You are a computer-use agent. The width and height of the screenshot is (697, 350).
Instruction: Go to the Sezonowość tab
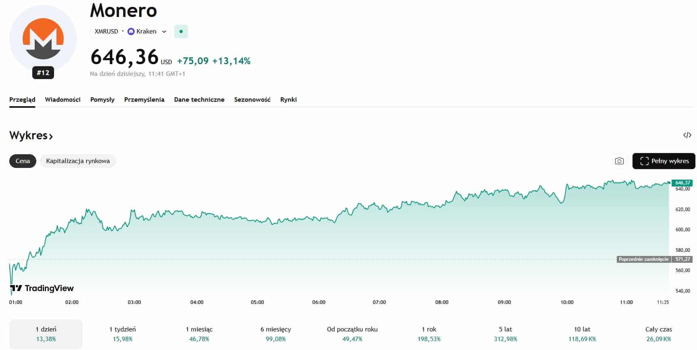point(252,100)
